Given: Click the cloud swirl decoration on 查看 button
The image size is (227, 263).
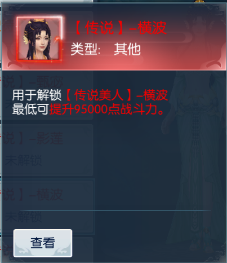Looking at the screenshot, I should [24, 251].
